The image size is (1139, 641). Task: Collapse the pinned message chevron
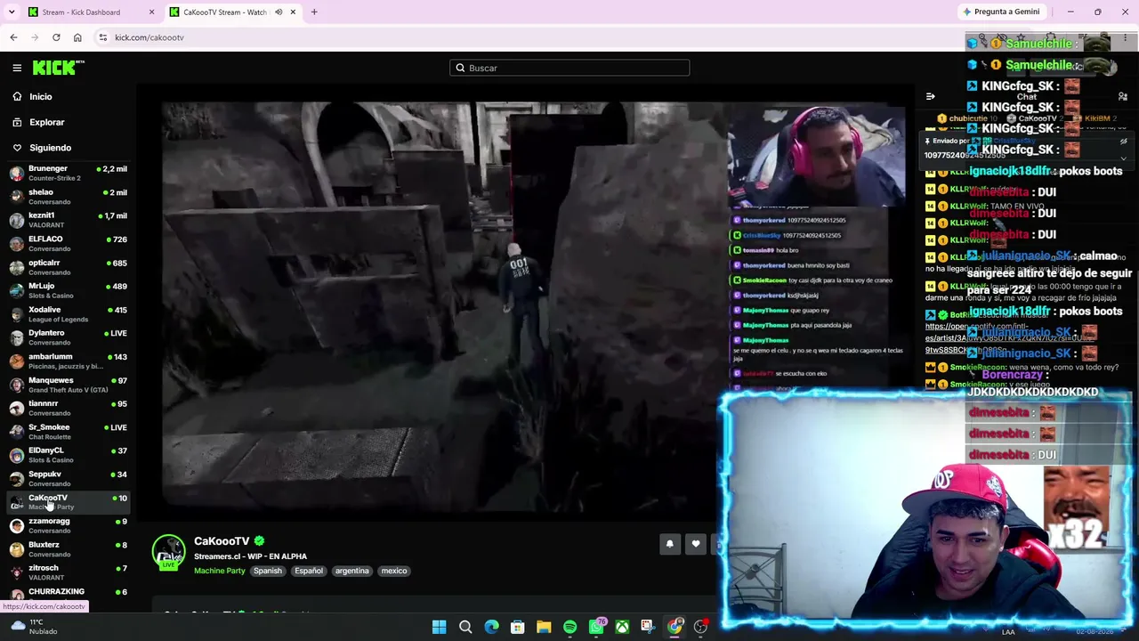pos(1123,158)
